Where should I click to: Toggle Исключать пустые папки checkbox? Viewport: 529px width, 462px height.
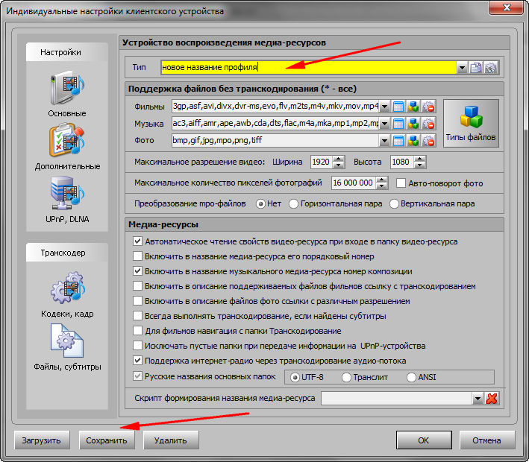click(x=137, y=346)
